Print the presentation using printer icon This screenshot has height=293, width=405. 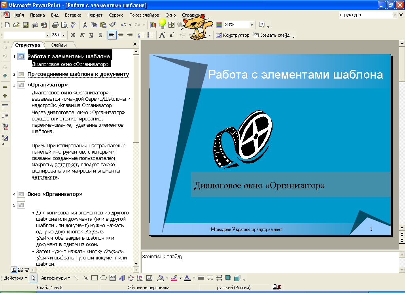pyautogui.click(x=55, y=25)
